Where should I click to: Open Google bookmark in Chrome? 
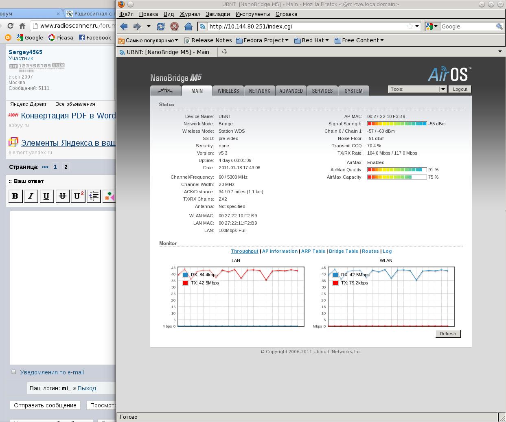pyautogui.click(x=30, y=37)
